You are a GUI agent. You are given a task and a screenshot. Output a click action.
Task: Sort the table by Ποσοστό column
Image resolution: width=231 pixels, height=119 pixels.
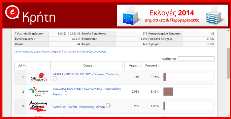151,66
